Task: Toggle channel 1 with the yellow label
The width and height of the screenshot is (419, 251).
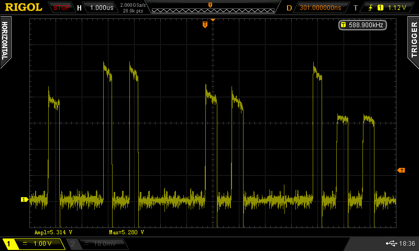Action: pos(8,244)
